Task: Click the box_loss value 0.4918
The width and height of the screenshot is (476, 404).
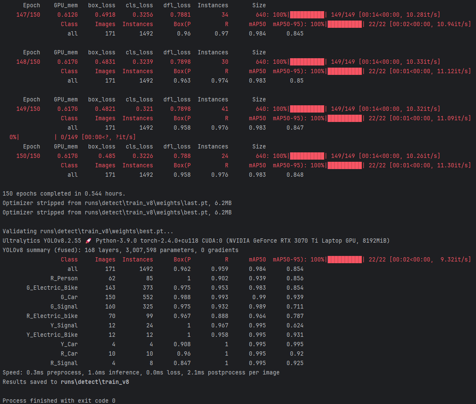Action: tap(105, 15)
